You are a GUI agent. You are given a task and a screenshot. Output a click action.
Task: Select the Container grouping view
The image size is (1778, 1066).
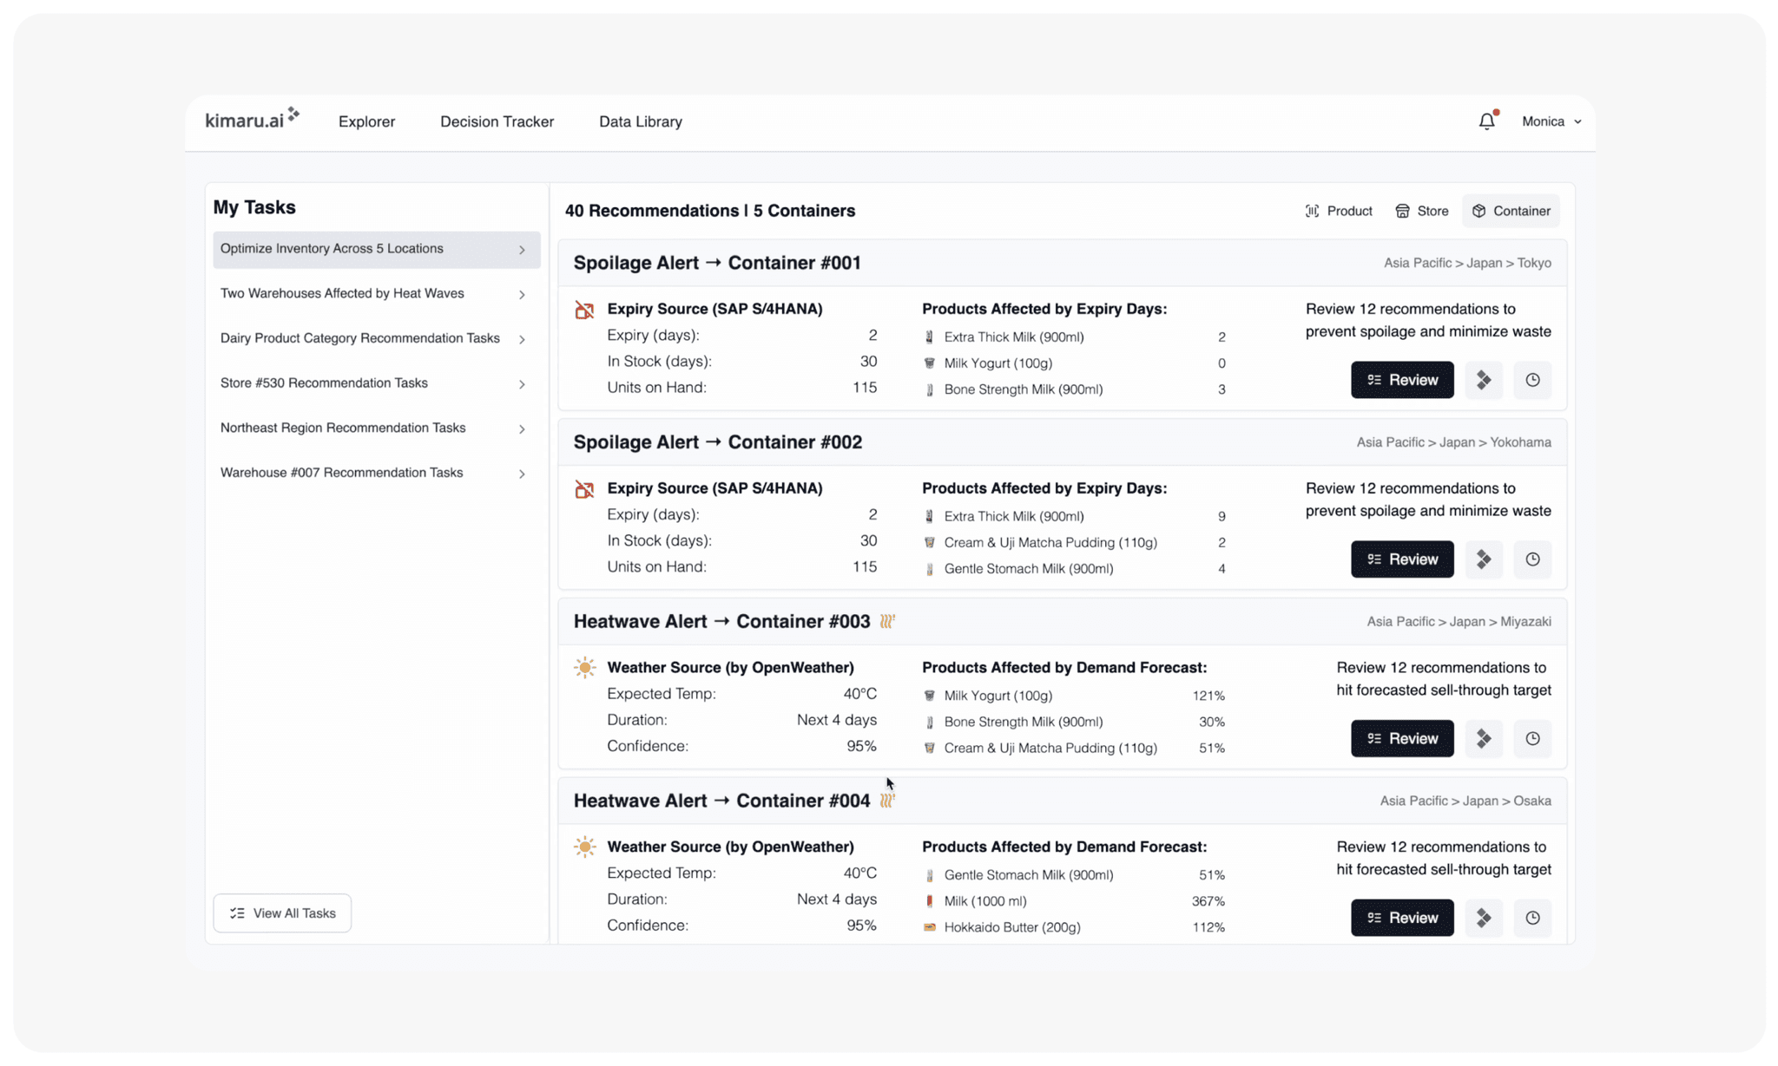tap(1511, 211)
